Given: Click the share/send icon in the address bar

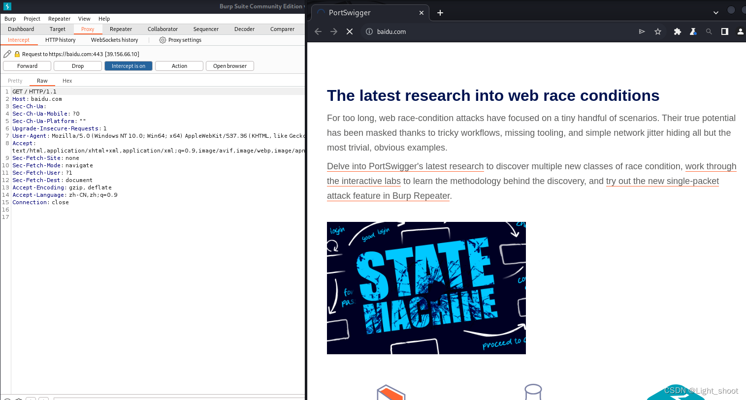Looking at the screenshot, I should pyautogui.click(x=642, y=31).
